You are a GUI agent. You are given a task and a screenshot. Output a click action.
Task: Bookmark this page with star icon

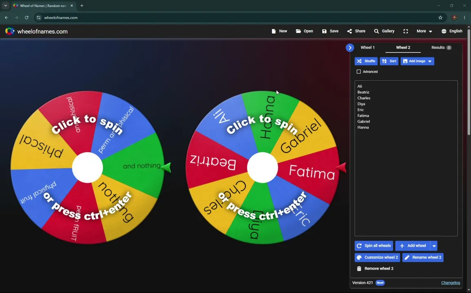440,17
